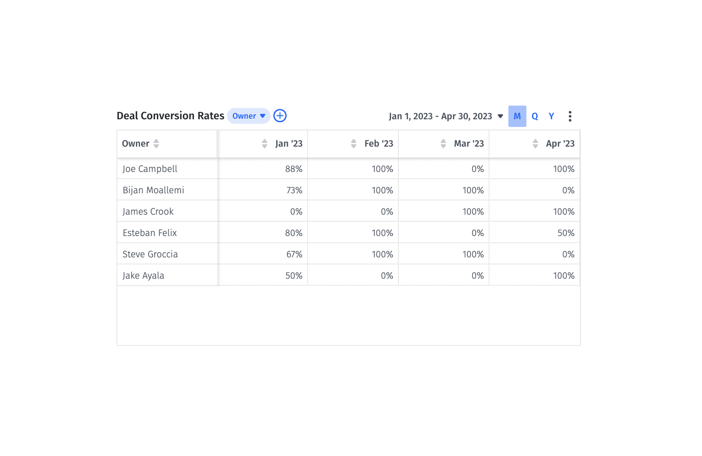Sort table by Owner column arrows

click(x=156, y=144)
